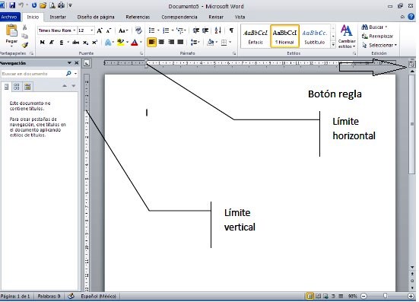This screenshot has width=419, height=302.
Task: Switch to the Insertar tab
Action: pyautogui.click(x=58, y=17)
